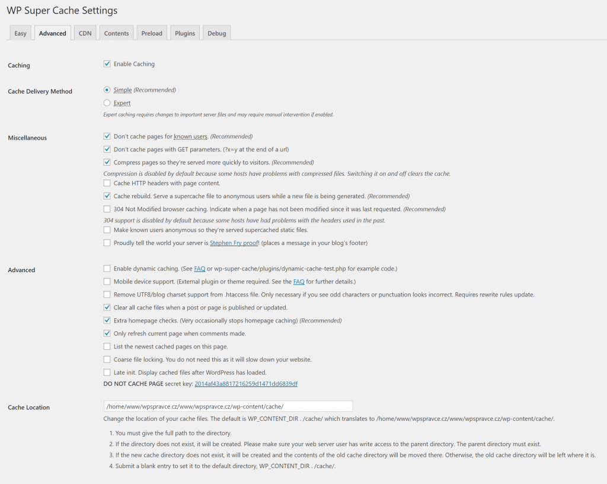Click FAQ link in dynamic caching row

[199, 269]
